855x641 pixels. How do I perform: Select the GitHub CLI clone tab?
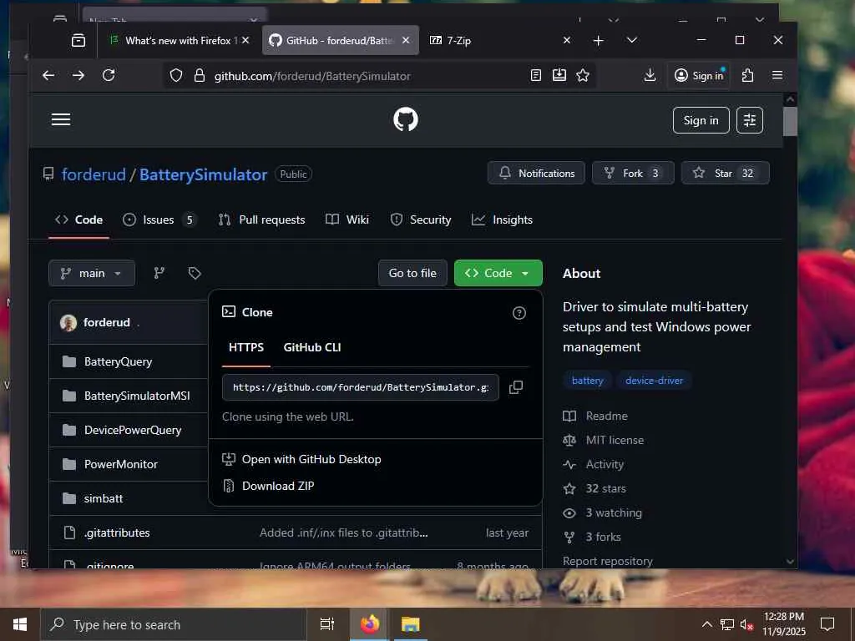[x=312, y=348]
